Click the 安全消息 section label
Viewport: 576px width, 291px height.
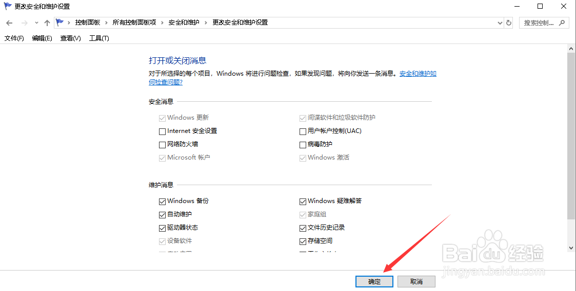(x=161, y=102)
